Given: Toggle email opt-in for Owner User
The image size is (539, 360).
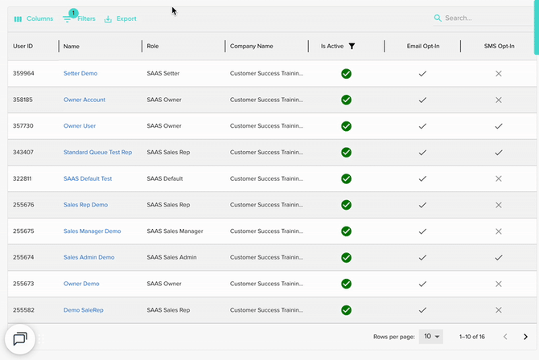Looking at the screenshot, I should 422,126.
